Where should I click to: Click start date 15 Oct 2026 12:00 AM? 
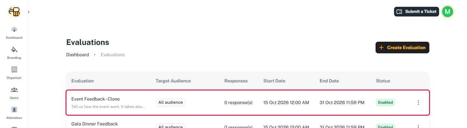(286, 102)
